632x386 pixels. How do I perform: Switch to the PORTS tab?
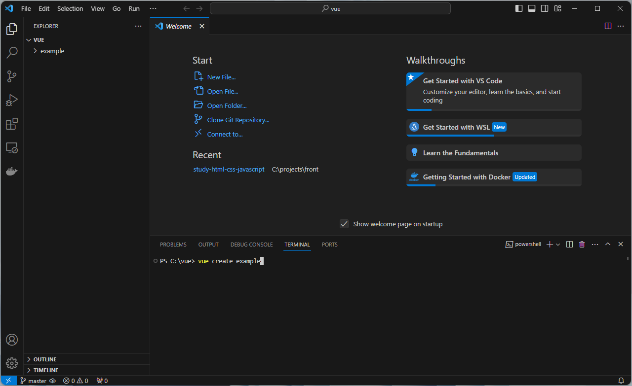(x=330, y=245)
